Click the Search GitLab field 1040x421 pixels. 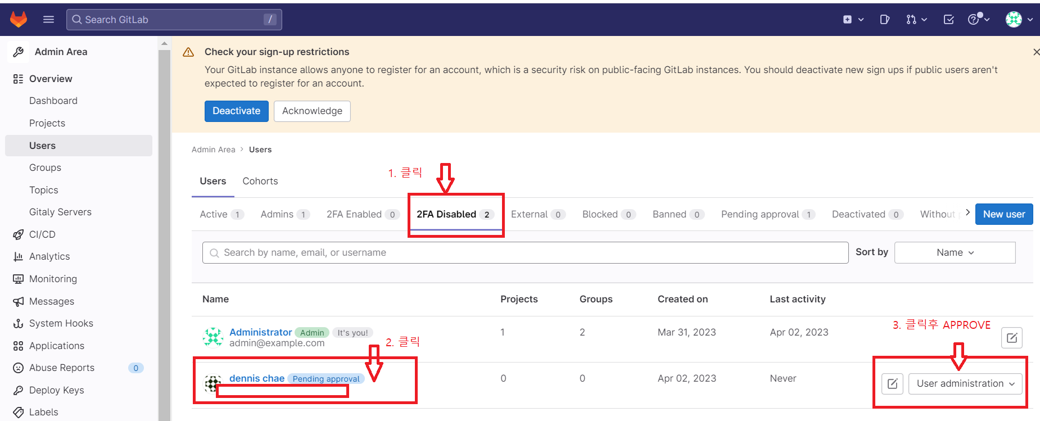pos(174,19)
